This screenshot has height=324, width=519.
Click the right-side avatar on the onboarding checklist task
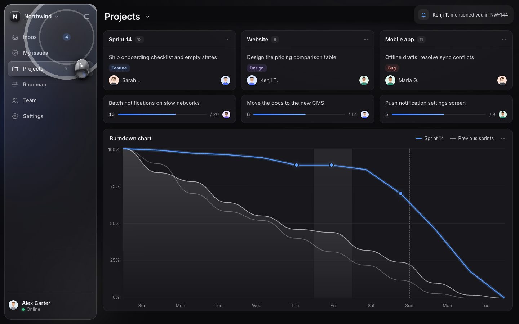[226, 80]
